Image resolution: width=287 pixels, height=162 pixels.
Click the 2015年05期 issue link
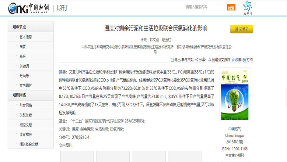click(235, 142)
